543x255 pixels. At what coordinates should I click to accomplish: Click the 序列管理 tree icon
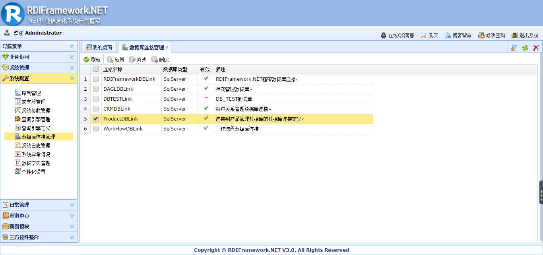[18, 93]
